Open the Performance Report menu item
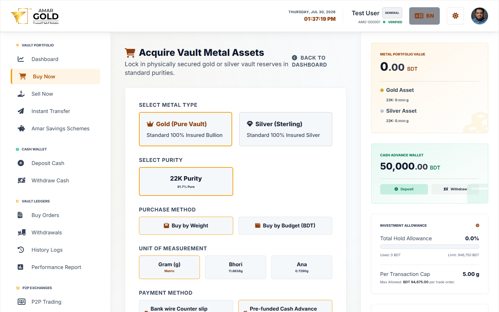This screenshot has width=499, height=312. [55, 267]
